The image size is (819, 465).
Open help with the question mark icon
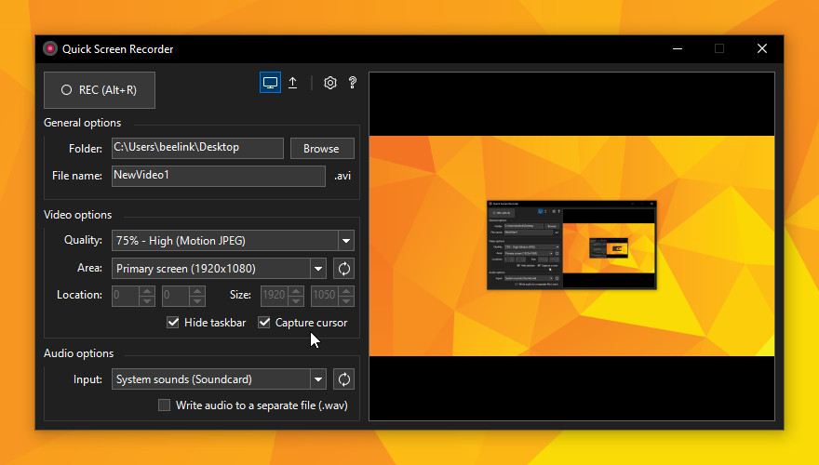point(353,83)
